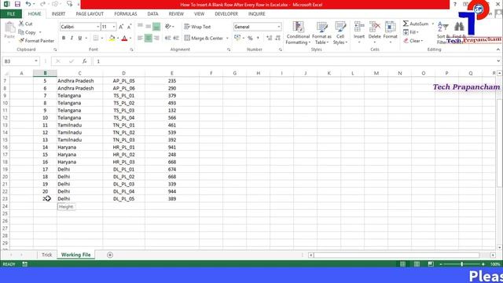Undo the last action
503x283 pixels.
point(28,4)
